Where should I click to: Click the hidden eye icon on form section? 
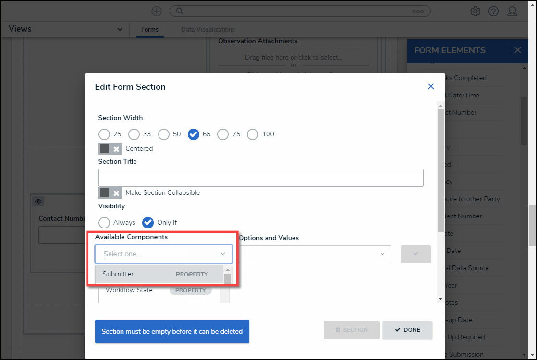coord(38,201)
